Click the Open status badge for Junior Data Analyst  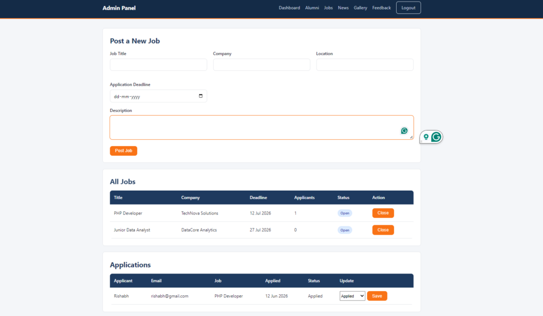pos(345,230)
